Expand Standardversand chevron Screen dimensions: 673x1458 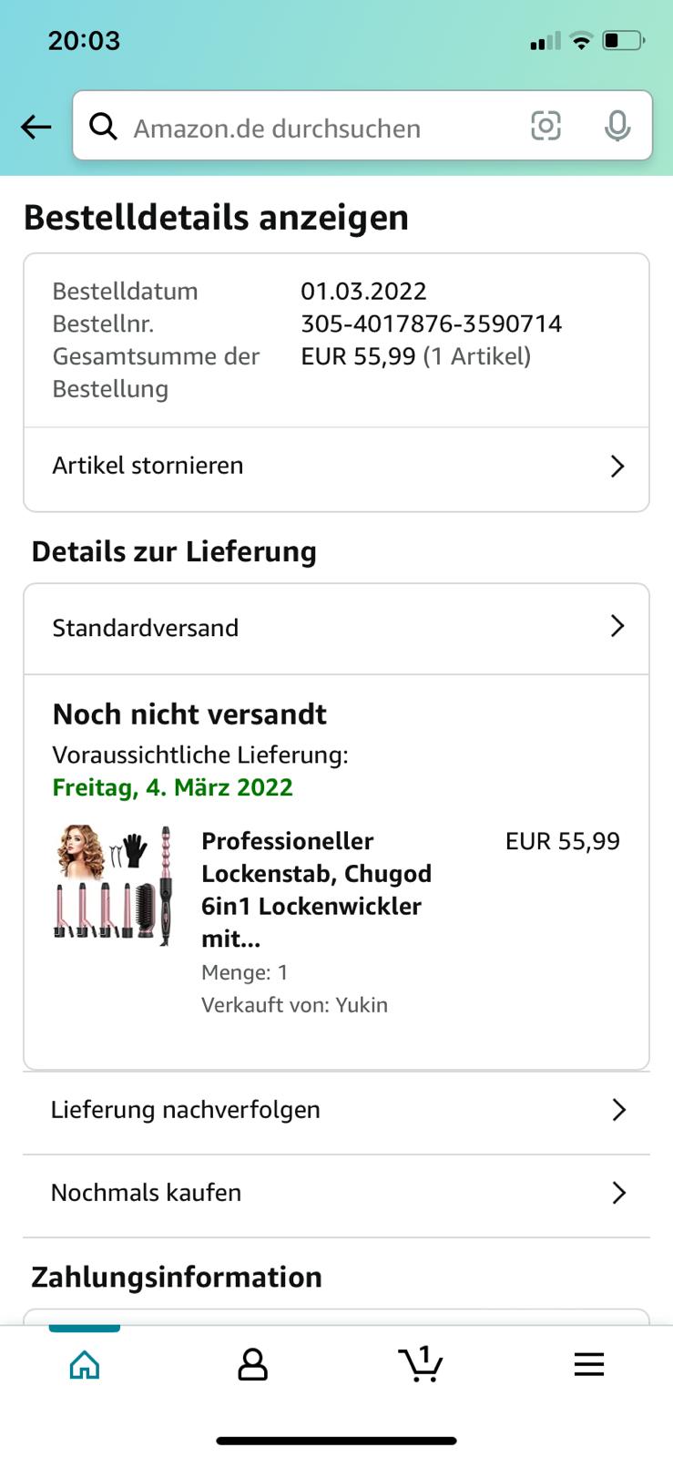[617, 626]
